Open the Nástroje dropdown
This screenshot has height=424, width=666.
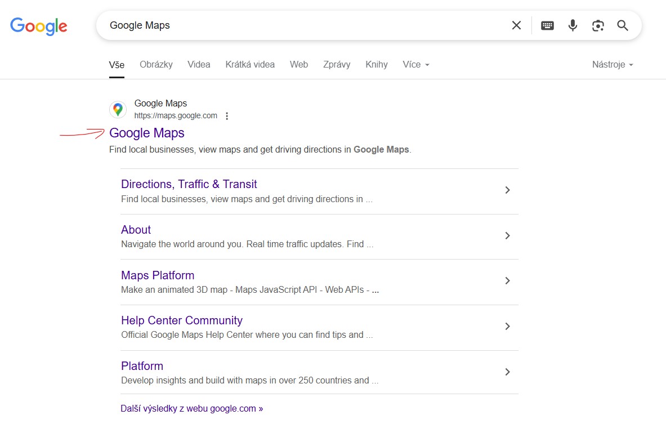pos(613,65)
